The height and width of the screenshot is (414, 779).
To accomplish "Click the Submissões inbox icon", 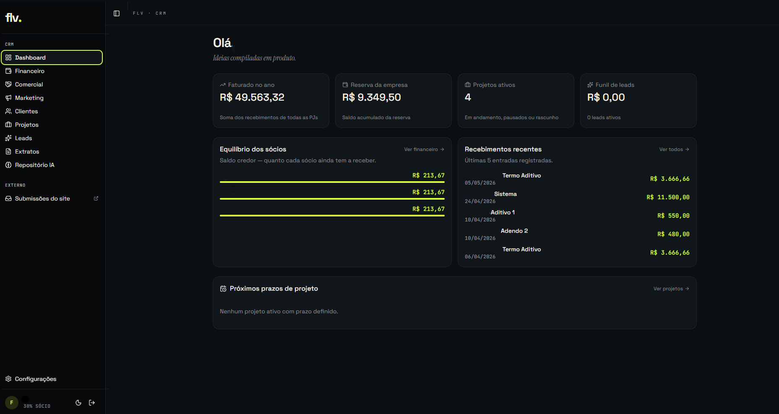I will pyautogui.click(x=8, y=198).
